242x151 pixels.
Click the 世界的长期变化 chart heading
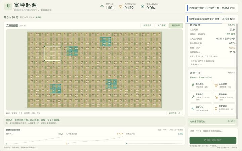point(13,130)
